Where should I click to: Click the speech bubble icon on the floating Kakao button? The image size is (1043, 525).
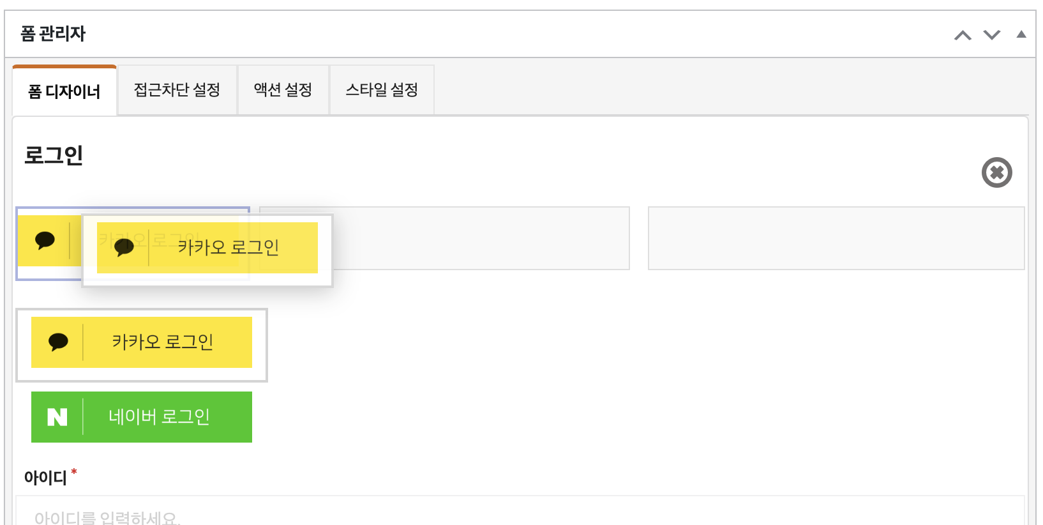tap(124, 247)
